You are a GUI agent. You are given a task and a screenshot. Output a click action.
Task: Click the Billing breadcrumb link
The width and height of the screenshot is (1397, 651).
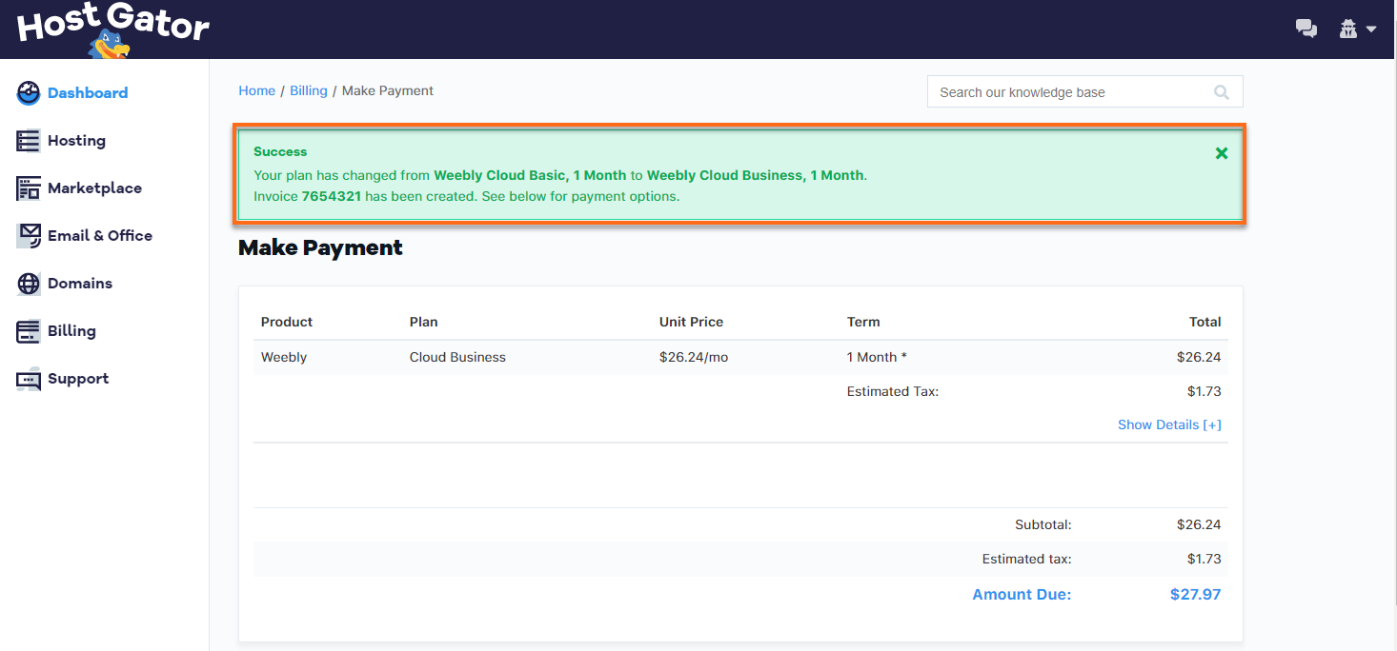coord(309,90)
